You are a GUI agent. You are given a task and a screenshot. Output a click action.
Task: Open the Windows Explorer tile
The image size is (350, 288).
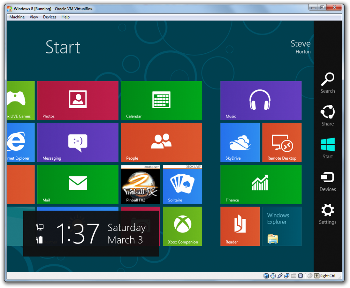coord(282,226)
